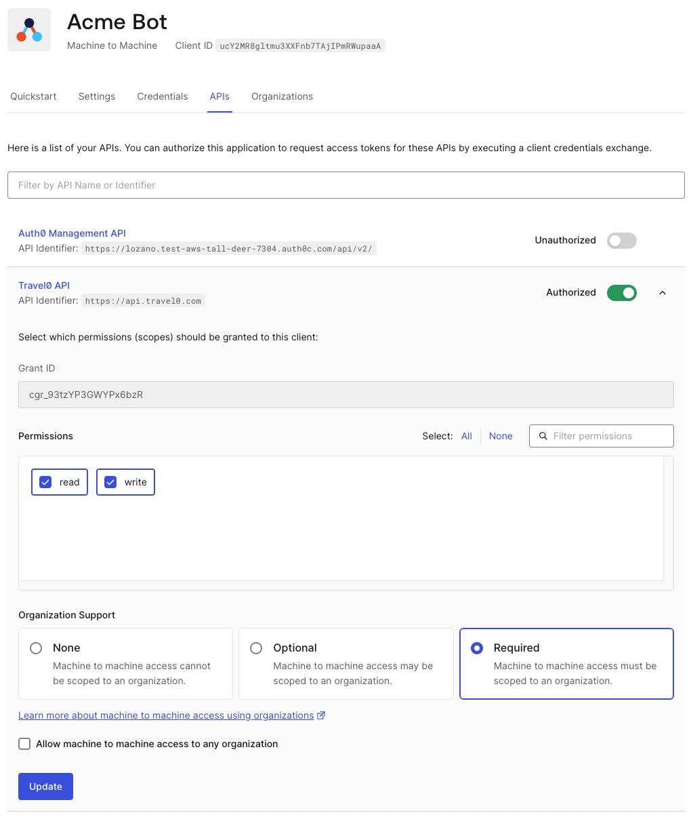691x817 pixels.
Task: Click the Client ID value
Action: point(300,46)
